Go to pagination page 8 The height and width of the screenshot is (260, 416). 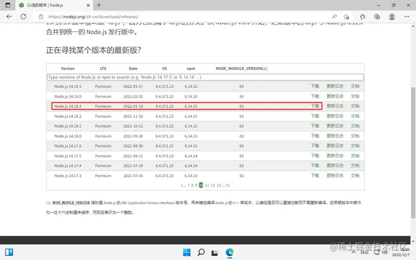192,185
